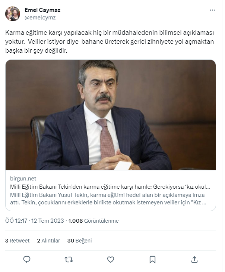Click the date 12 Tem 2023
Screen dimensions: 225x272
pyautogui.click(x=48, y=221)
